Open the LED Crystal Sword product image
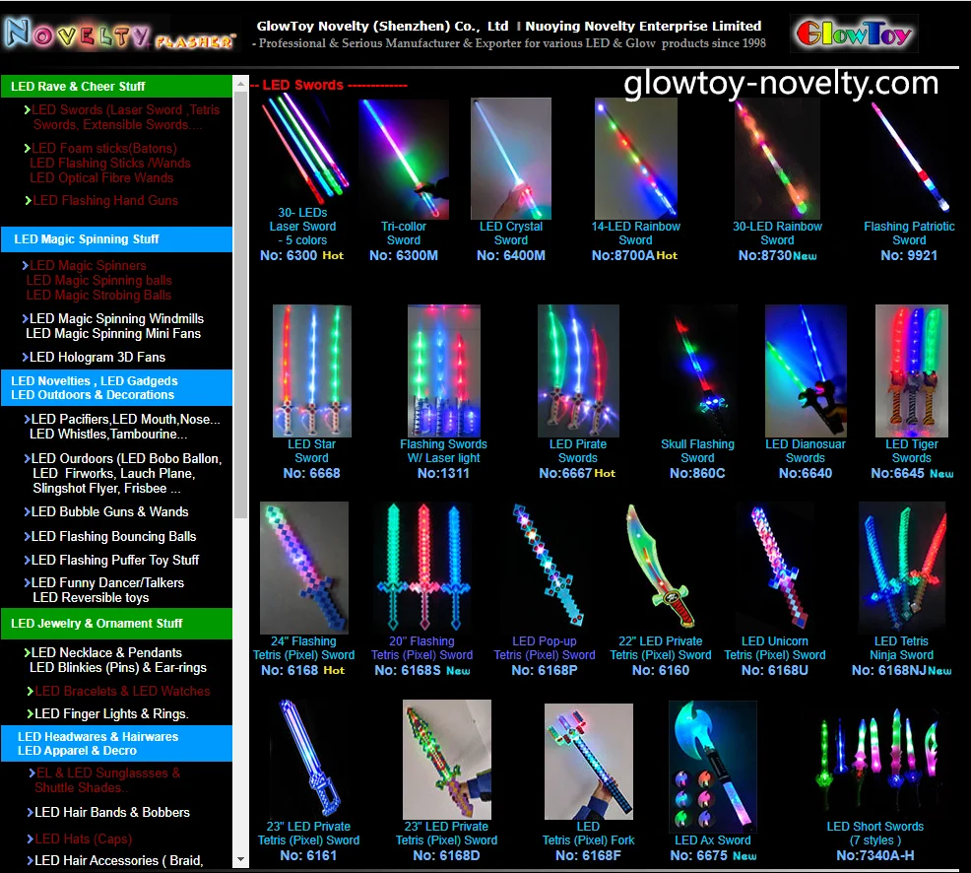This screenshot has width=971, height=873. coord(511,158)
